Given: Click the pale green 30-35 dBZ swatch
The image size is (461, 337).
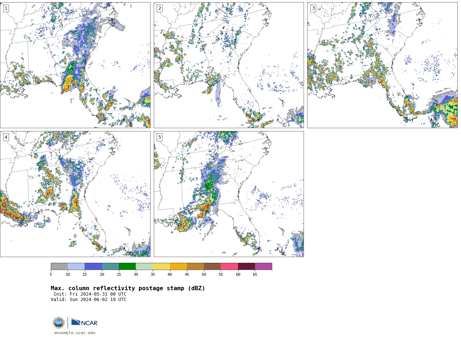Looking at the screenshot, I should pos(144,266).
